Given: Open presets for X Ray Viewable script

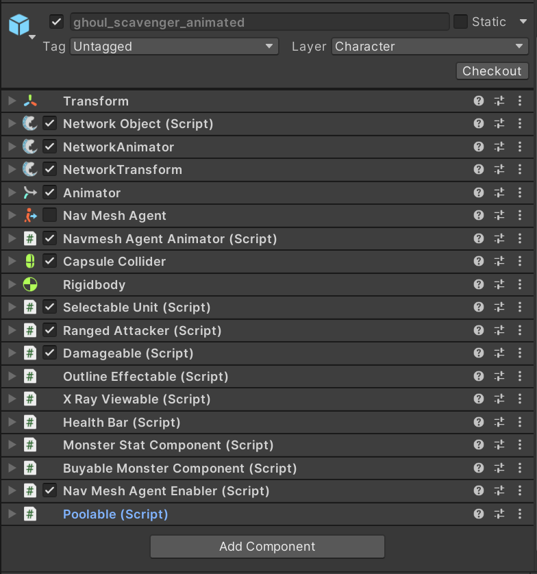Looking at the screenshot, I should [x=499, y=399].
